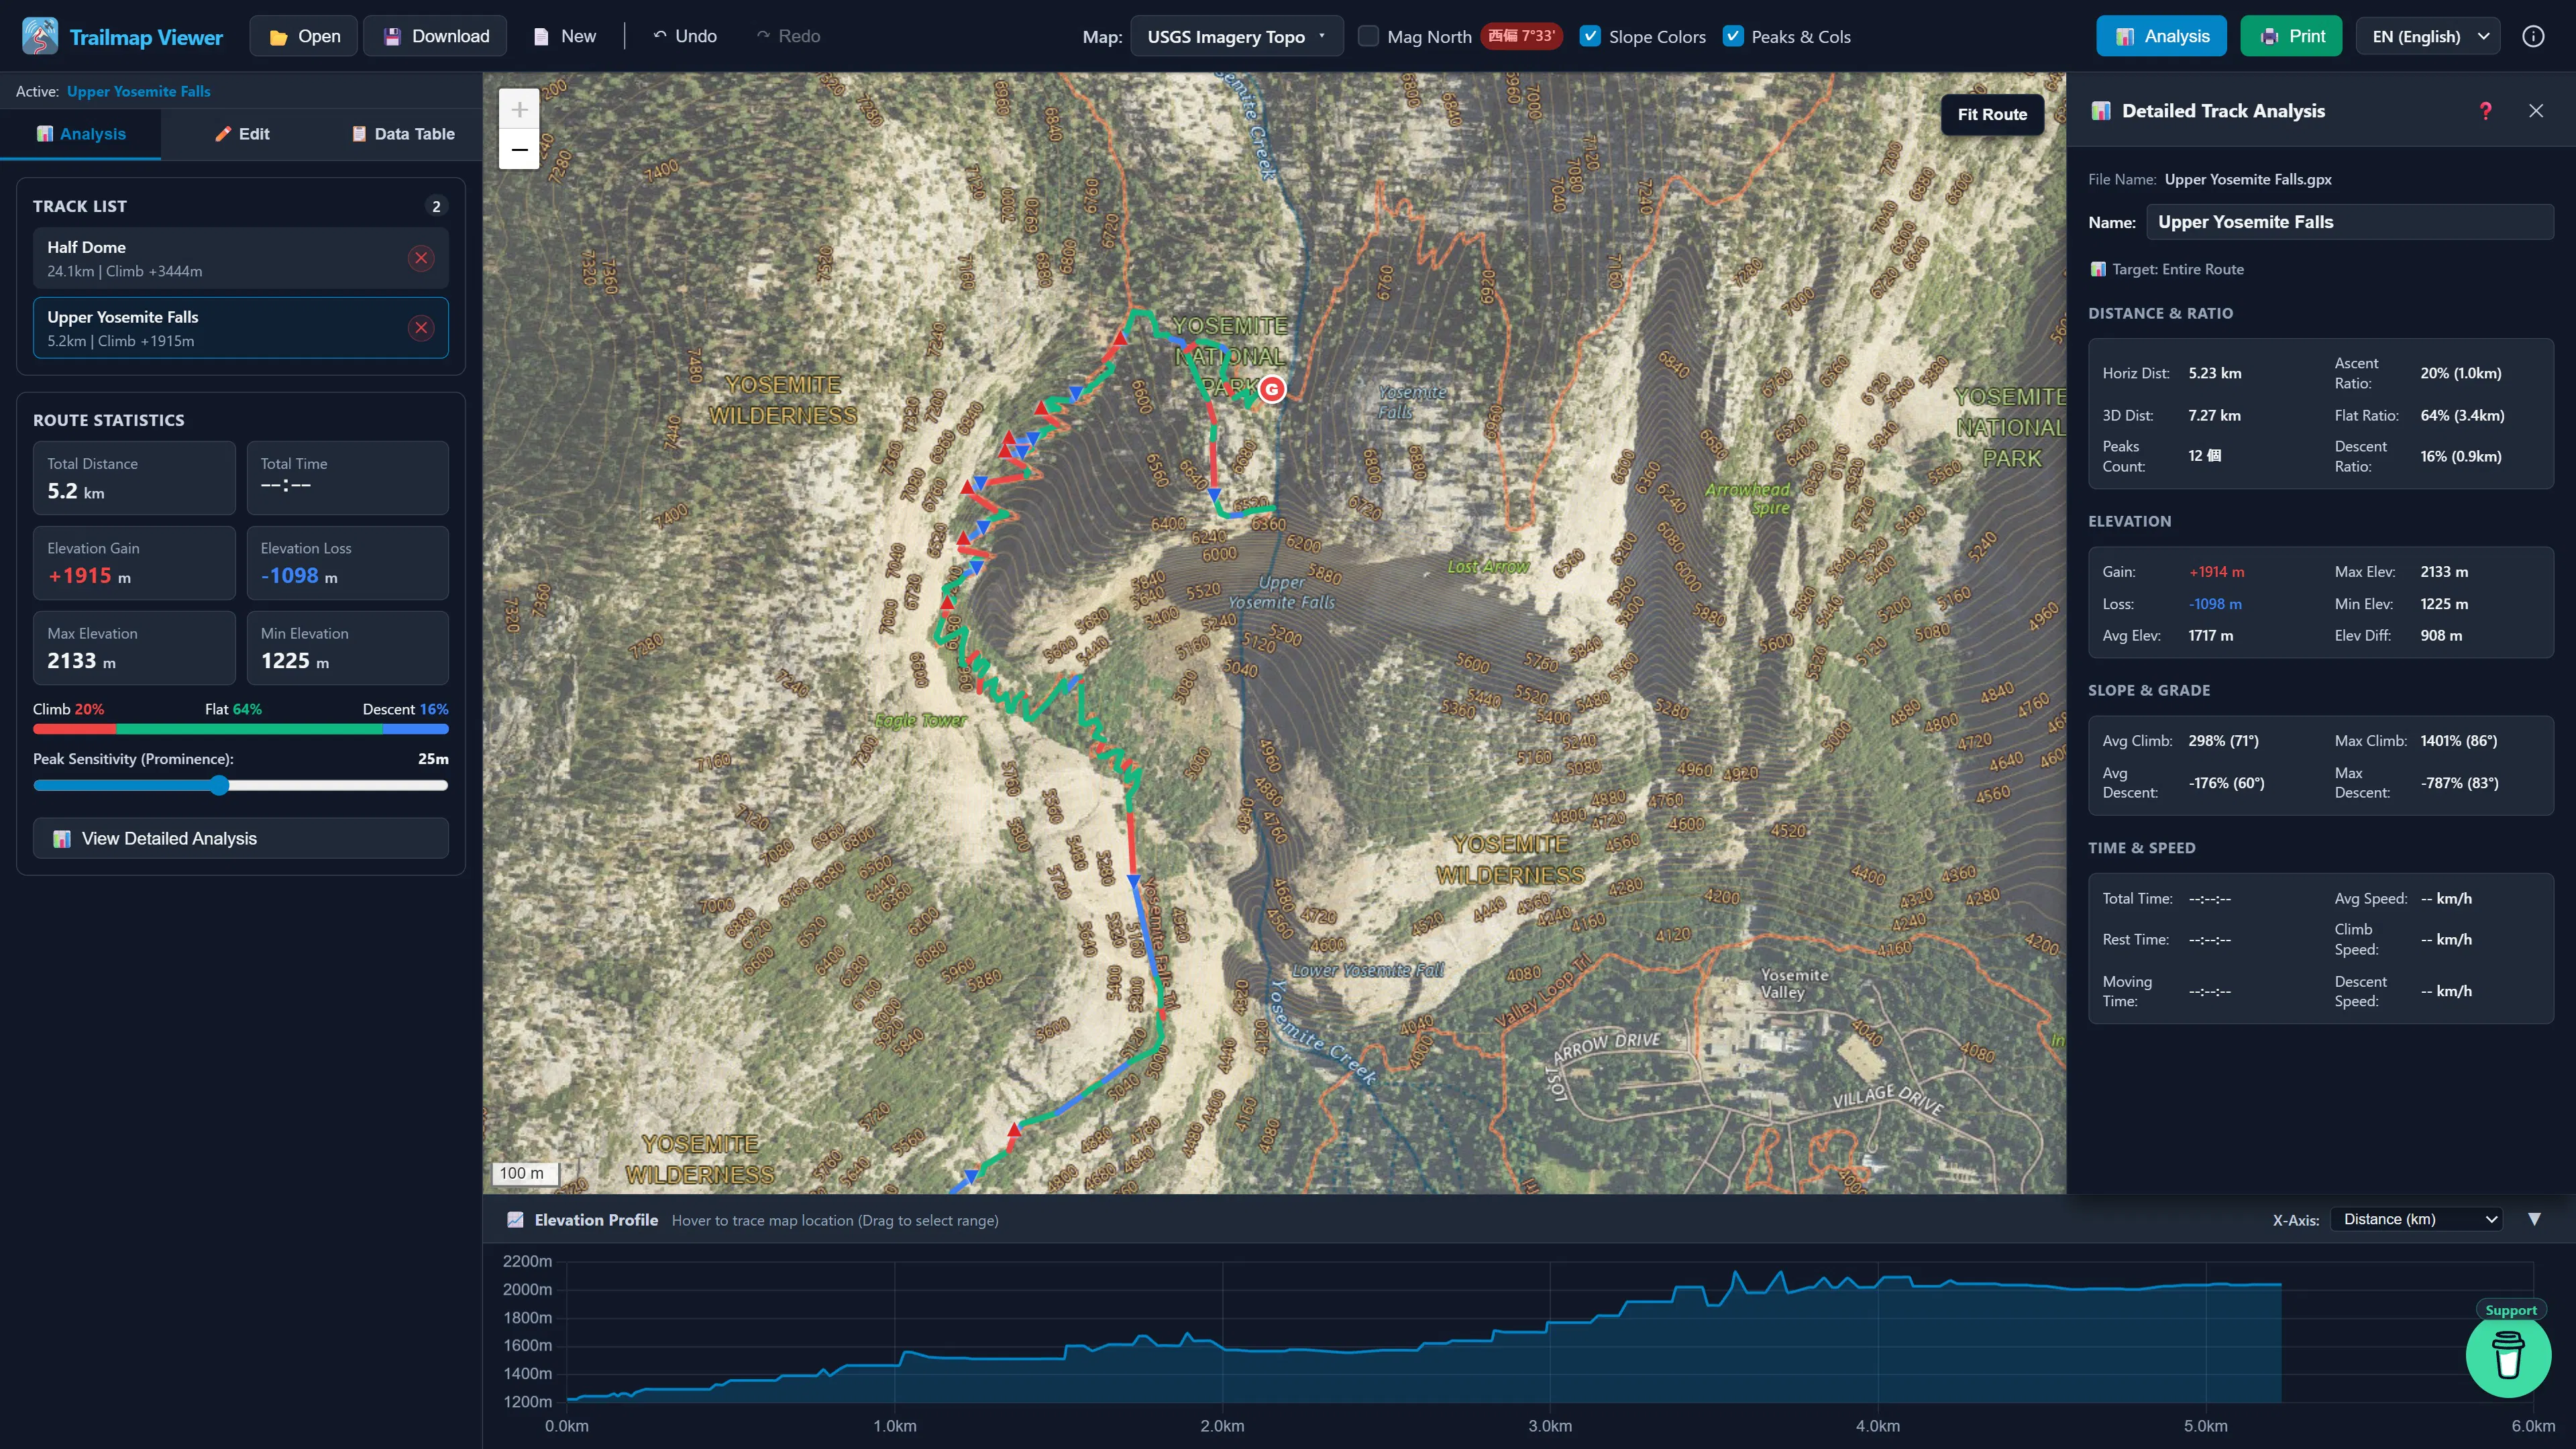Click the Name input field Upper Yosemite Falls
2576x1449 pixels.
tap(2350, 222)
